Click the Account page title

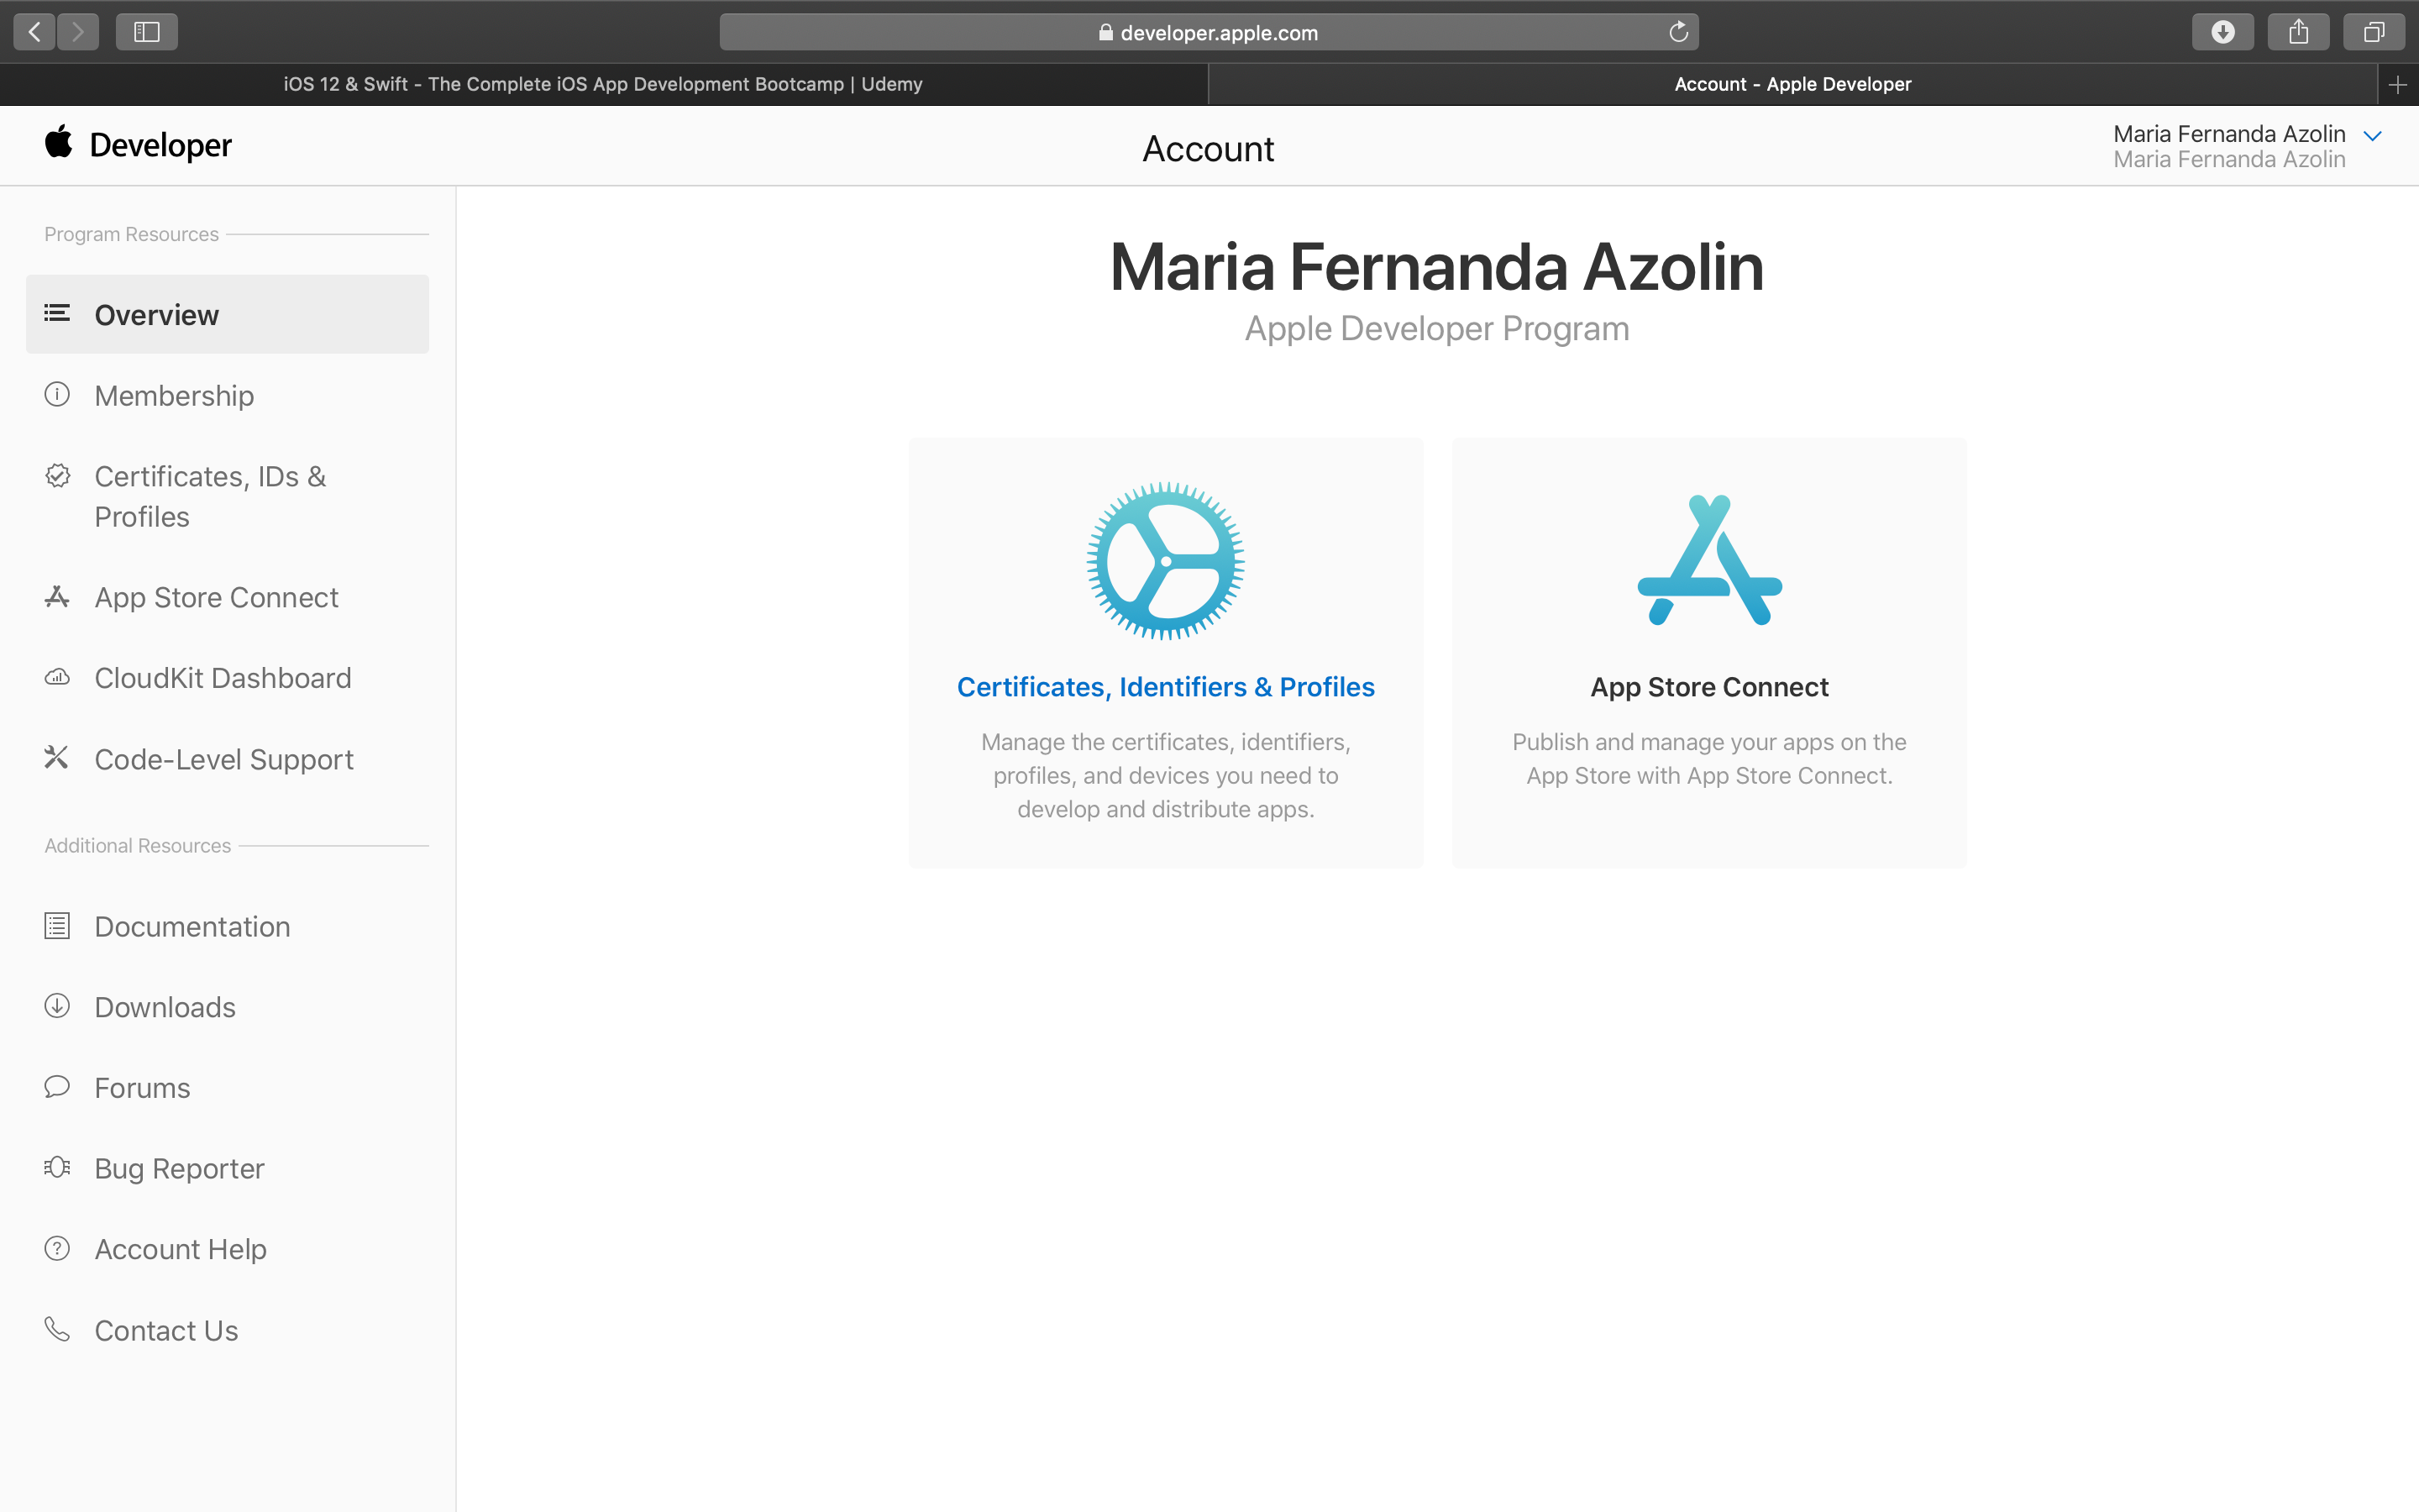coord(1208,148)
